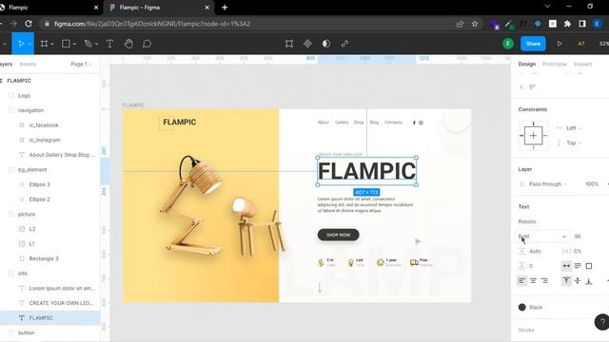Image resolution: width=609 pixels, height=342 pixels.
Task: Select the bg_element layer
Action: (x=32, y=169)
